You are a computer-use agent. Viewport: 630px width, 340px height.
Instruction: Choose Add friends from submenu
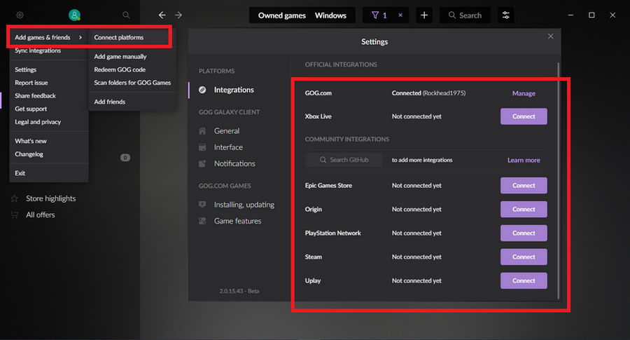(109, 102)
